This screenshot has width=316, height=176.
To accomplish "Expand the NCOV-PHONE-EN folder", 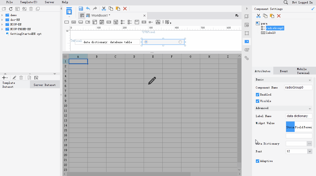I will tap(2, 29).
